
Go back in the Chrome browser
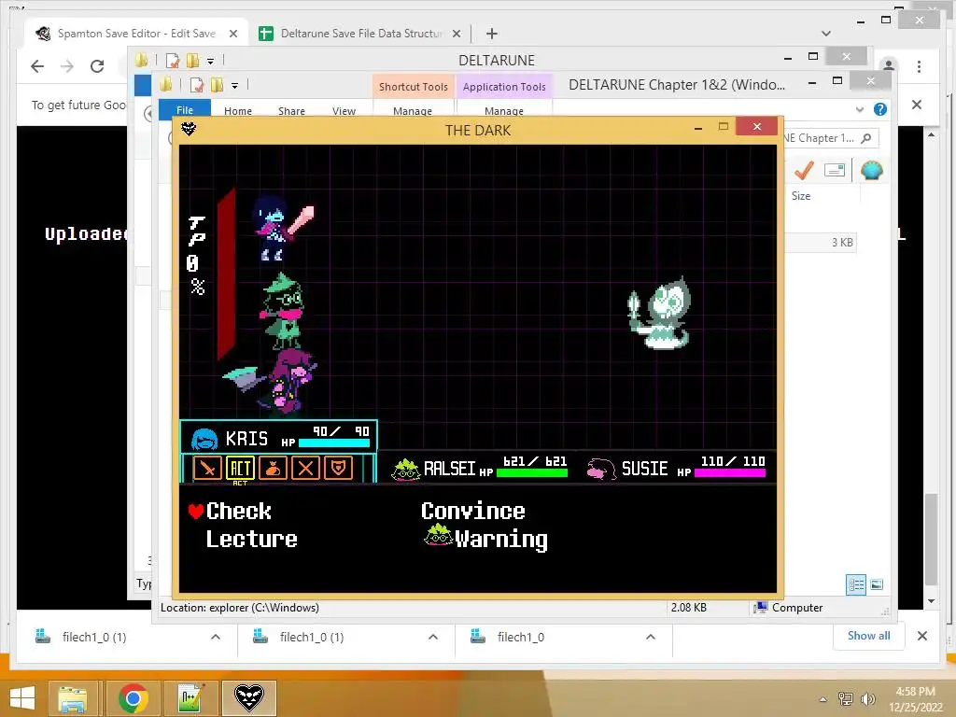pyautogui.click(x=37, y=66)
